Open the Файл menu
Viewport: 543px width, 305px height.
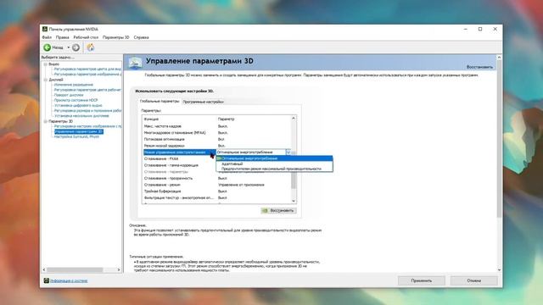[x=47, y=37]
